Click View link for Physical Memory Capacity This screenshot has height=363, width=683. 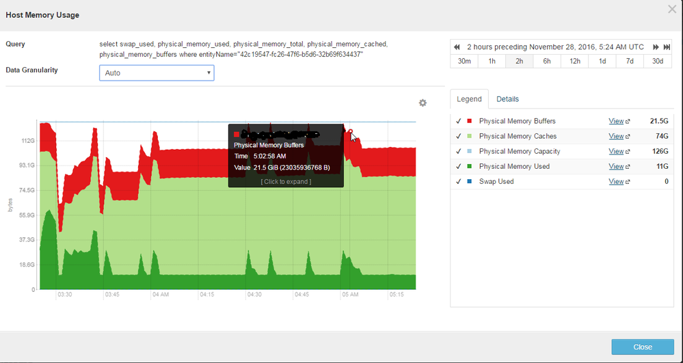tap(616, 151)
